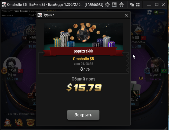Cascade tables with overlapping windows icon
This screenshot has height=130, width=169.
point(132,5)
